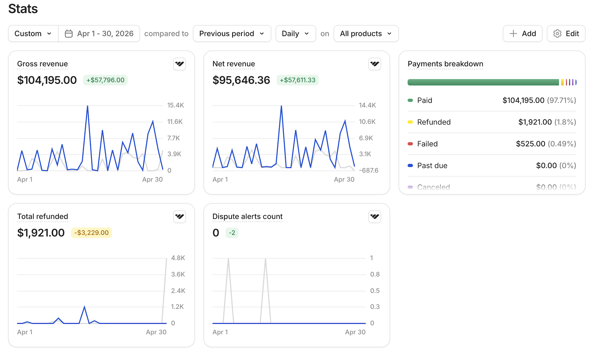
Task: Open the Previous period comparison dropdown
Action: tap(232, 34)
